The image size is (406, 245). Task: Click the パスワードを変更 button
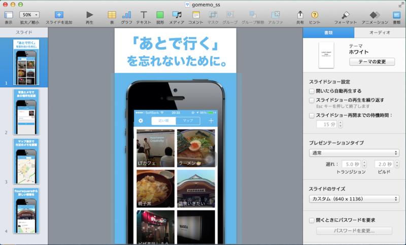354,230
